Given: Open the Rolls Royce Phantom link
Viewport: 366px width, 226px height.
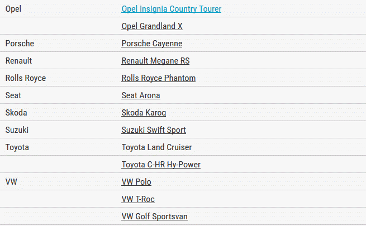Looking at the screenshot, I should pyautogui.click(x=158, y=78).
